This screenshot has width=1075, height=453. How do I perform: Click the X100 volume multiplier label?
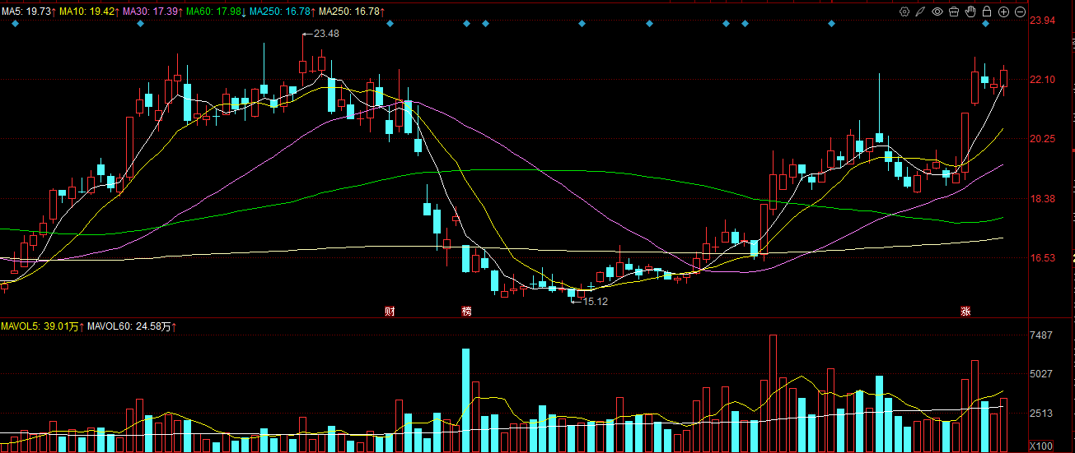1041,446
